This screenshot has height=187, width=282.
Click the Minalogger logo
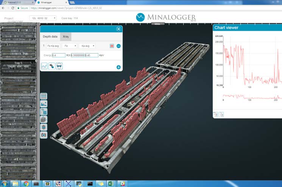click(166, 17)
